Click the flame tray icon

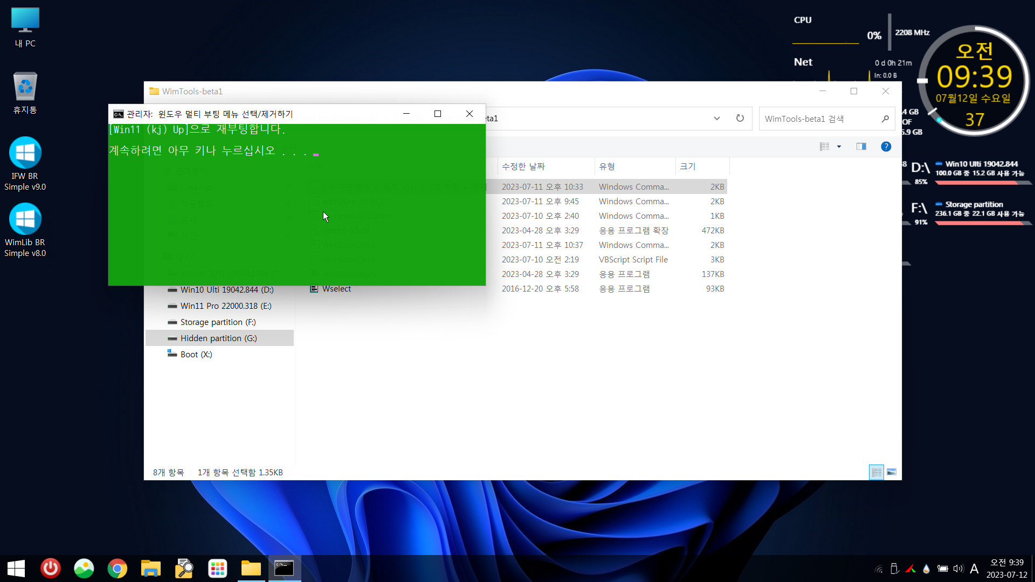coord(926,569)
